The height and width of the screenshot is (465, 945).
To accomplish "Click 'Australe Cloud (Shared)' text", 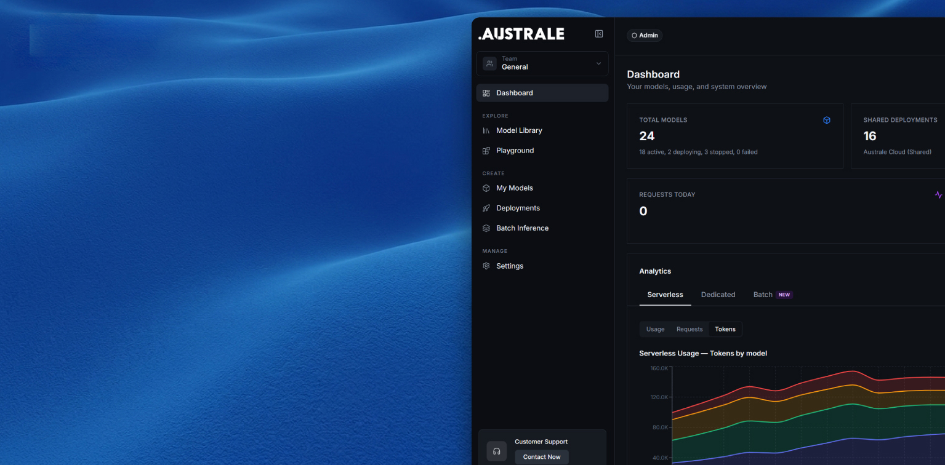I will 898,152.
